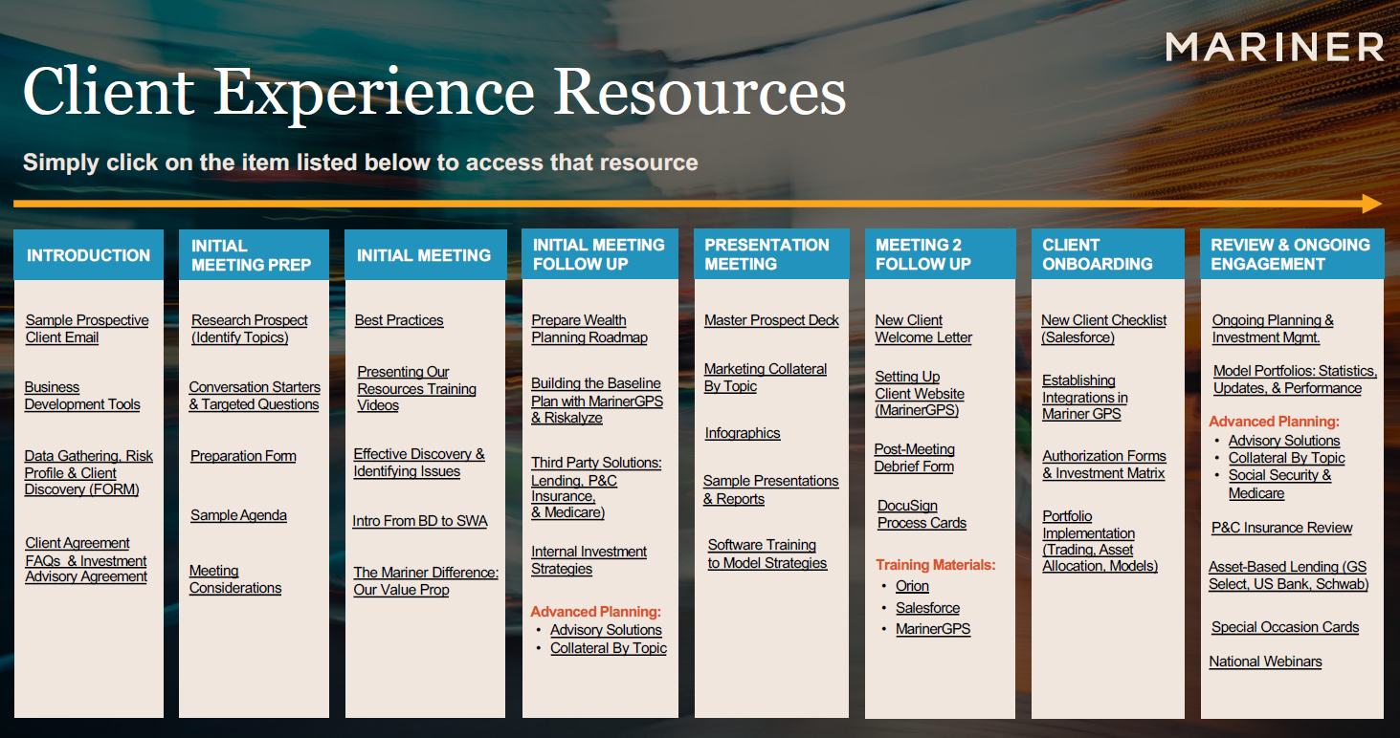Image resolution: width=1400 pixels, height=738 pixels.
Task: Open Advisory Solutions under Review & Ongoing Engagement
Action: pyautogui.click(x=1284, y=441)
